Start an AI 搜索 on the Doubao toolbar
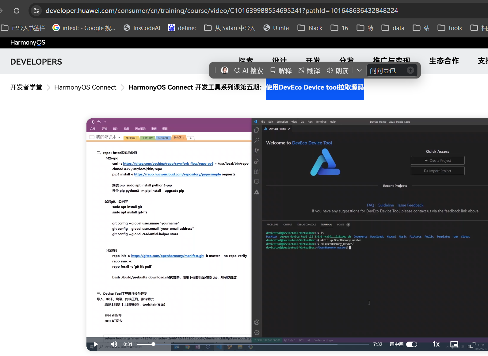The width and height of the screenshot is (488, 356). point(249,71)
